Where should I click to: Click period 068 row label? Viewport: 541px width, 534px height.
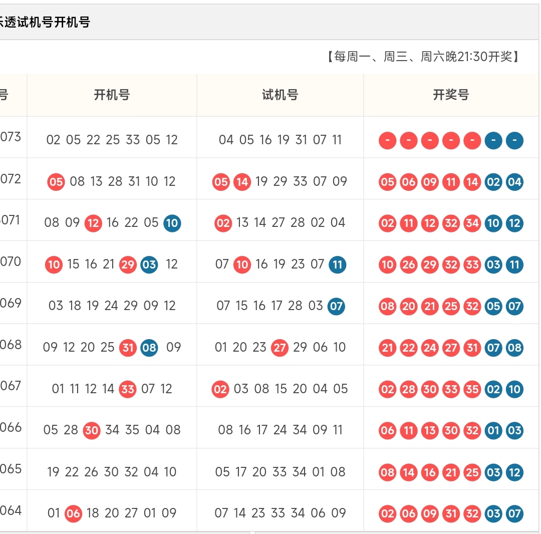[x=11, y=344]
